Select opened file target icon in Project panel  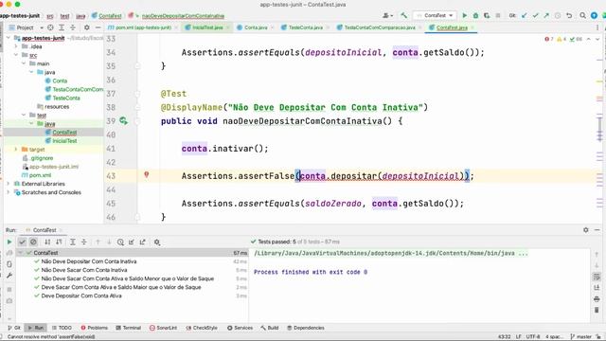click(50, 27)
